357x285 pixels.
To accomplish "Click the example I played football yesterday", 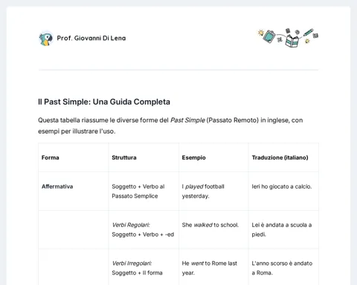I will point(203,191).
